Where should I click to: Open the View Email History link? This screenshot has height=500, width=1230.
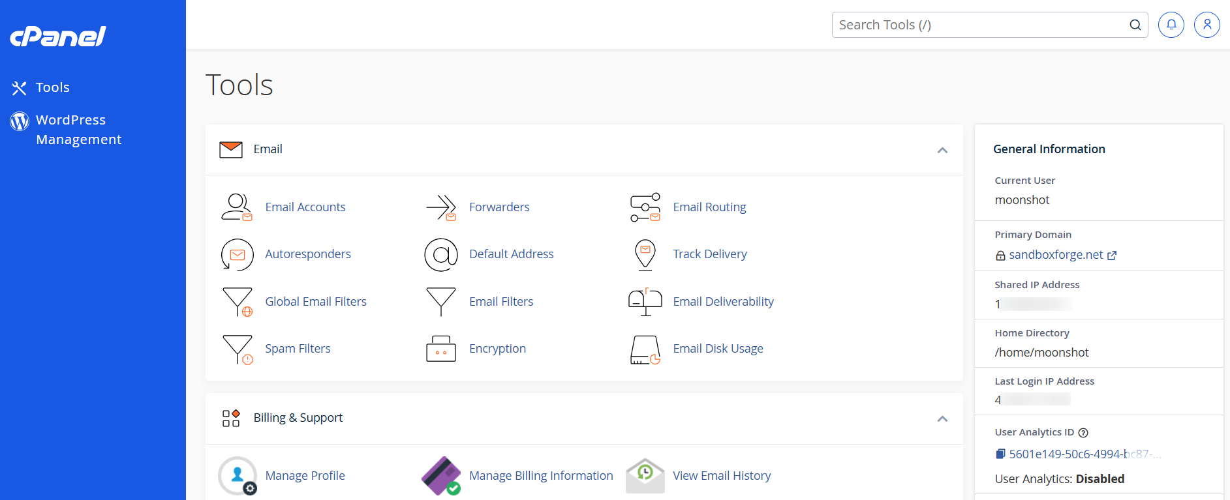pos(722,476)
